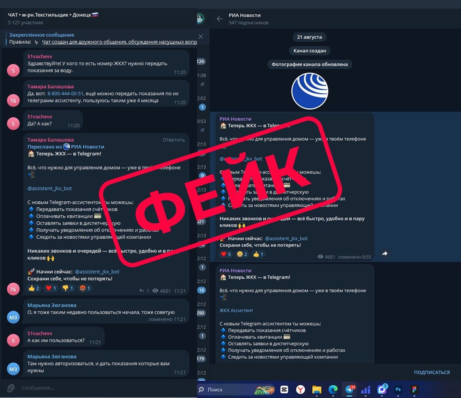Screen dimensions: 461x398
Task: Toggle thumbs-down reaction with 1 in group chat
Action: pyautogui.click(x=68, y=288)
